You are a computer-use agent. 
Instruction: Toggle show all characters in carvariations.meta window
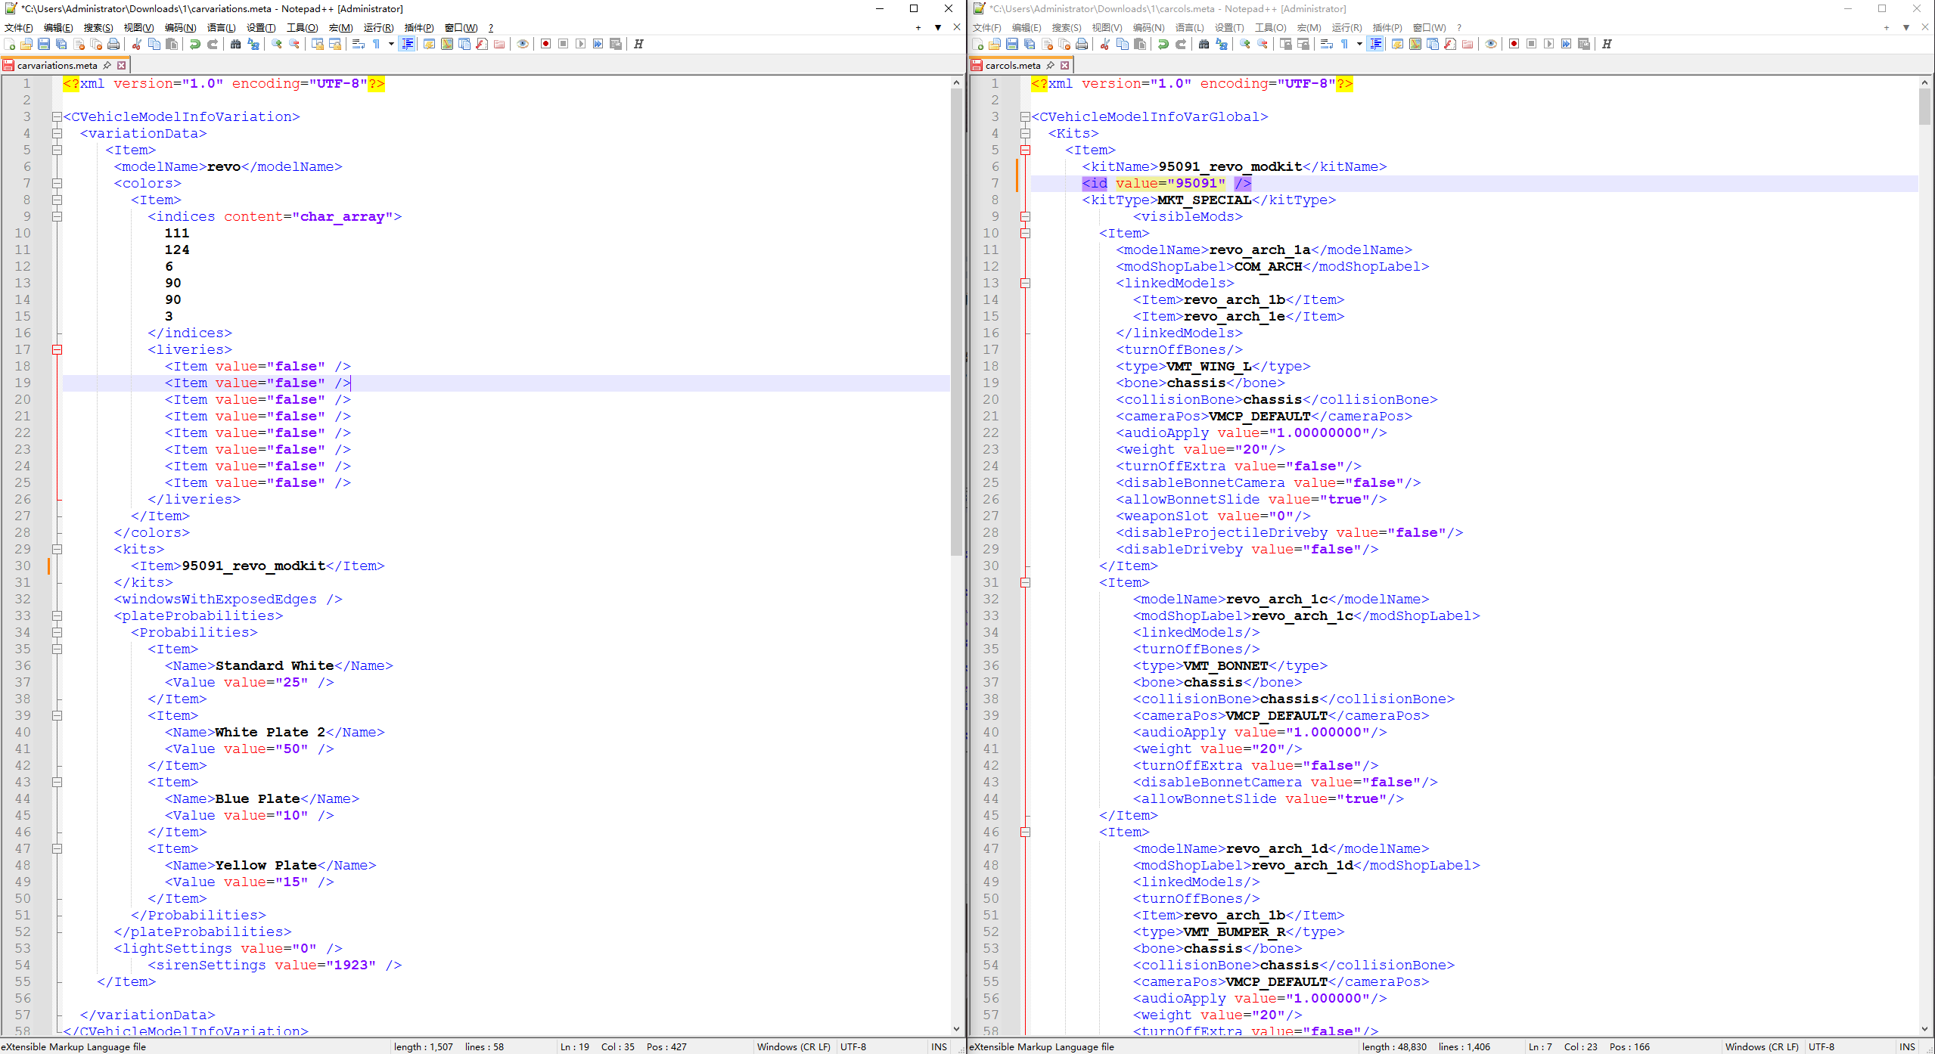pyautogui.click(x=376, y=44)
